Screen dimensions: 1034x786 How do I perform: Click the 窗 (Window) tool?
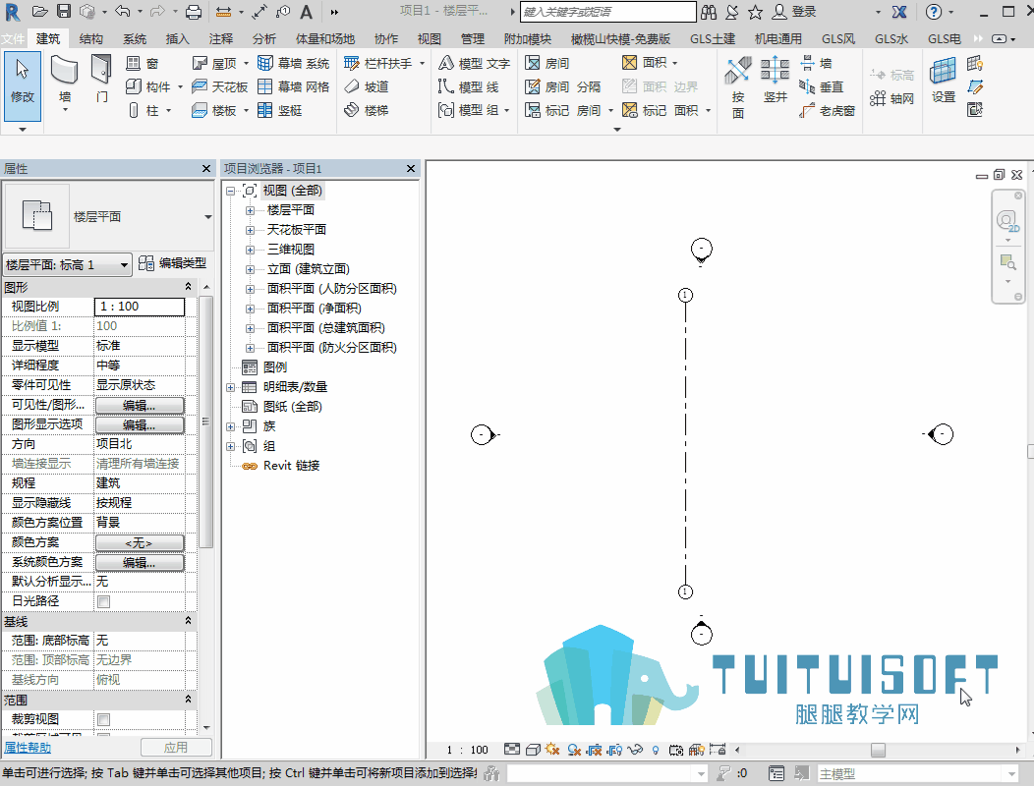click(143, 63)
